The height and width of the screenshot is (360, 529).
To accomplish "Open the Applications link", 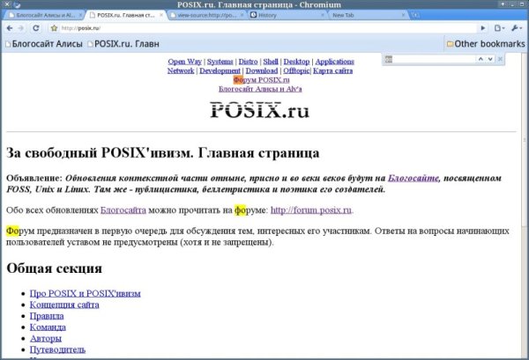I will pyautogui.click(x=335, y=62).
